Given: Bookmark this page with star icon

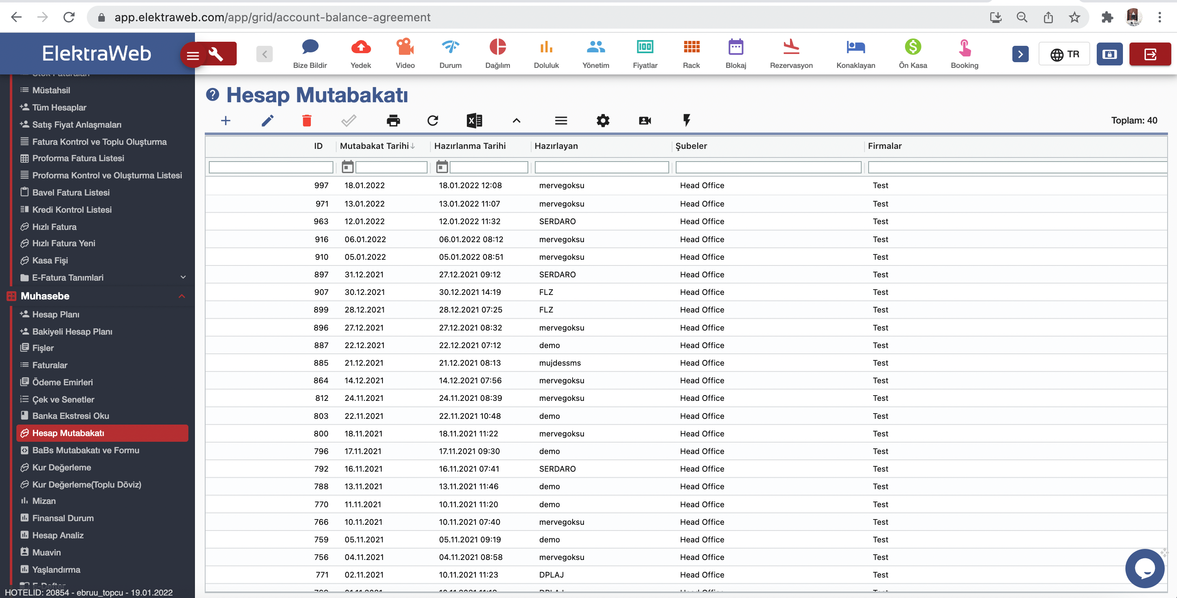Looking at the screenshot, I should (1074, 17).
